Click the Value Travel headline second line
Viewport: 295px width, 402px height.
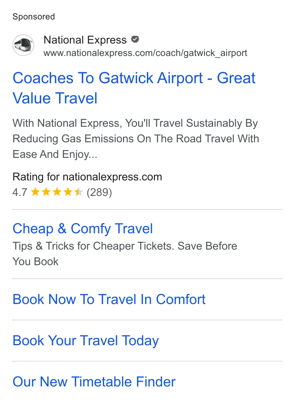click(x=55, y=98)
